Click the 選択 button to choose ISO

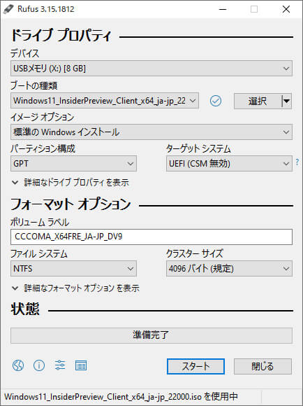click(258, 101)
